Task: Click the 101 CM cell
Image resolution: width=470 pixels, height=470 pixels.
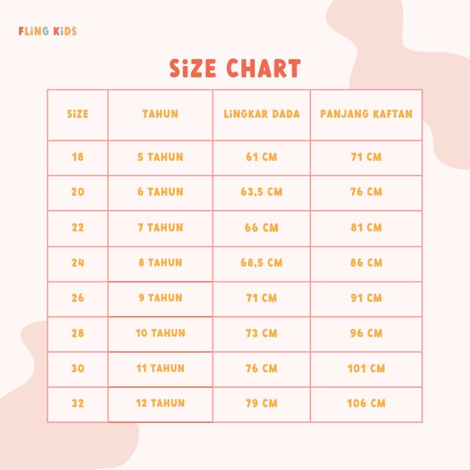Action: (x=366, y=368)
